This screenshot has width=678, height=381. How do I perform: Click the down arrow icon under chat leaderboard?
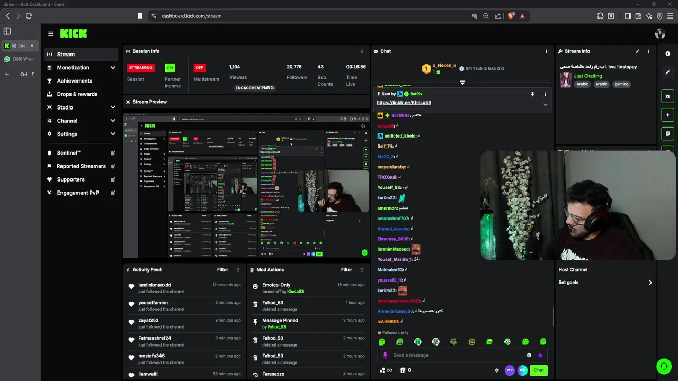point(462,82)
